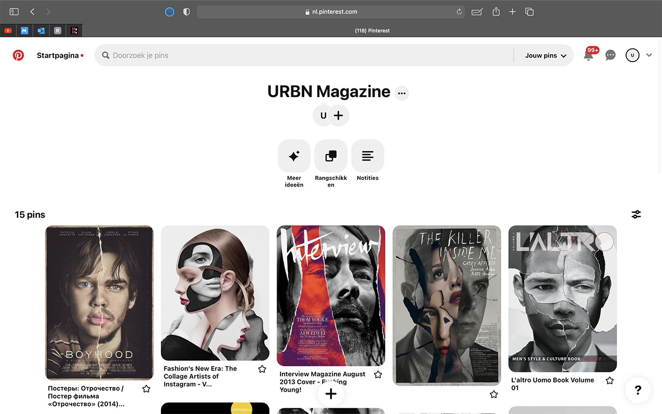Click floating plus add pin button
This screenshot has width=662, height=414.
(x=331, y=394)
